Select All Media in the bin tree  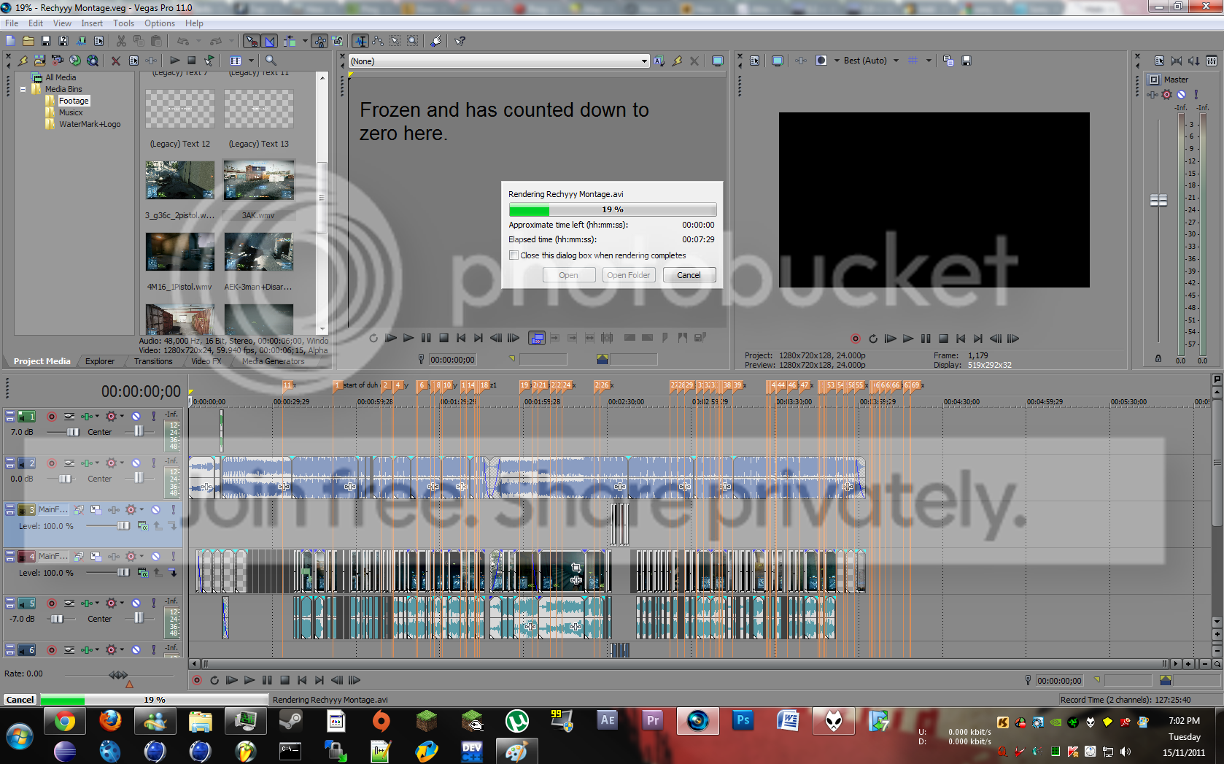61,77
